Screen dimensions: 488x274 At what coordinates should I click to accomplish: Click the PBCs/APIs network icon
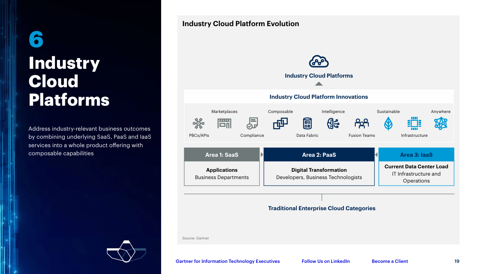[198, 123]
